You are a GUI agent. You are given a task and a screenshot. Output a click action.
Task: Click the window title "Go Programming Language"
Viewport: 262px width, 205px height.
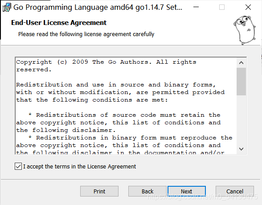(x=60, y=7)
